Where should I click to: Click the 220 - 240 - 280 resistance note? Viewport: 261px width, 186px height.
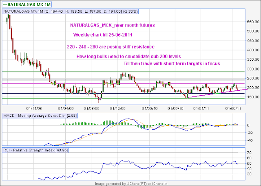pos(111,47)
